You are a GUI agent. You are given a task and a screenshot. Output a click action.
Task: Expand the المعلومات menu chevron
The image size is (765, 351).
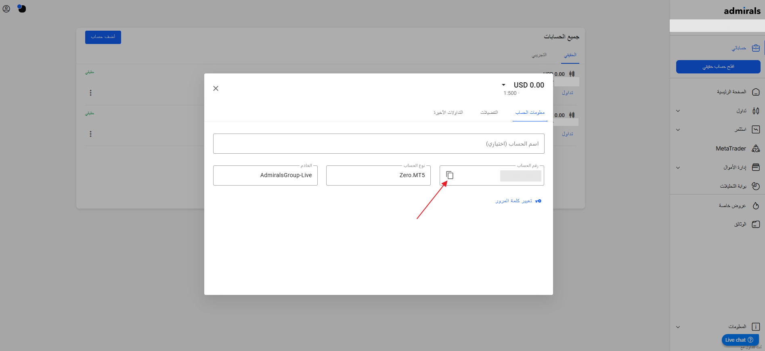(678, 327)
